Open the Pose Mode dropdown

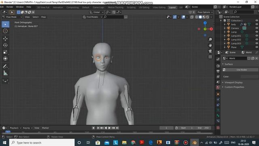click(12, 17)
